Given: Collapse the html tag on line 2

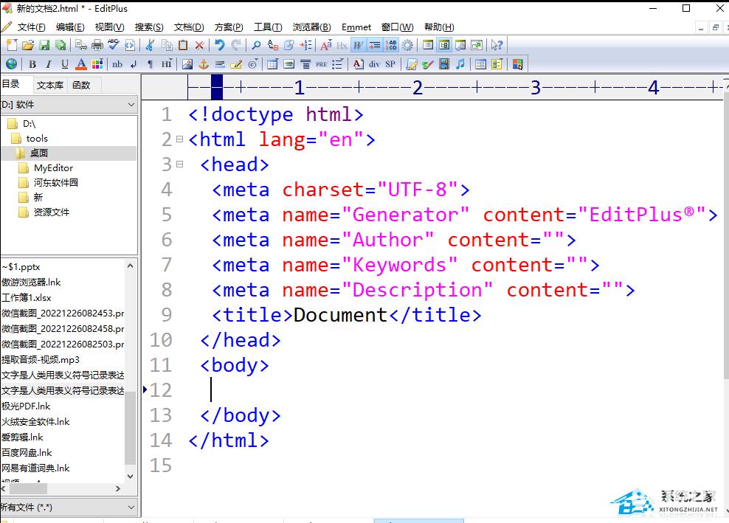Looking at the screenshot, I should point(179,139).
